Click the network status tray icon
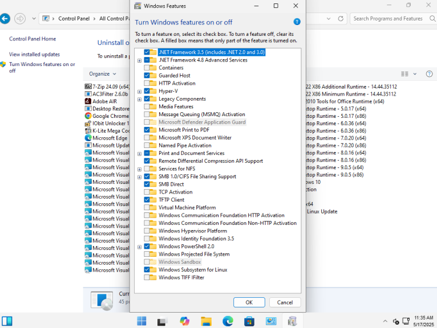The image size is (437, 328). click(406, 321)
